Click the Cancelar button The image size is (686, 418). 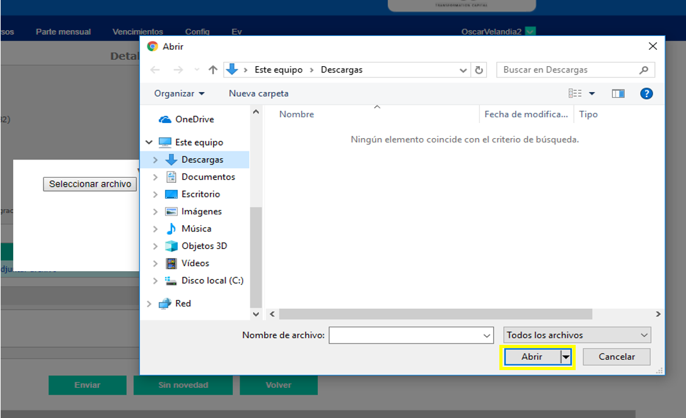[x=617, y=357]
